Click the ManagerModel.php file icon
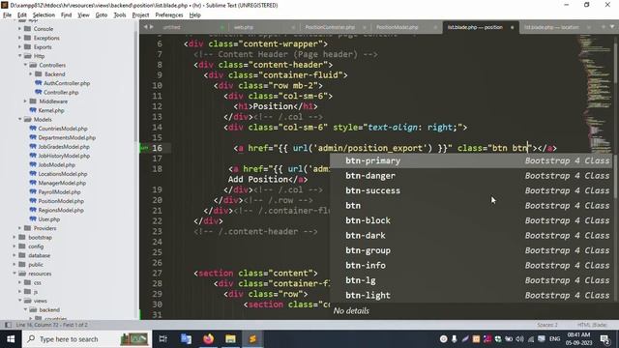Viewport: 619px width, 348px height. (x=33, y=183)
